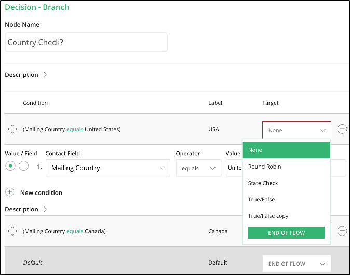This screenshot has width=350, height=276.
Task: Click the green END OF FLOW button
Action: (x=286, y=233)
